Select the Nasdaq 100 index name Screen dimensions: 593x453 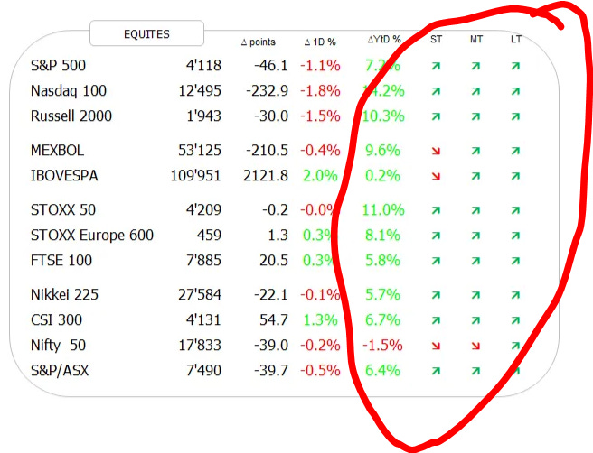click(x=69, y=91)
